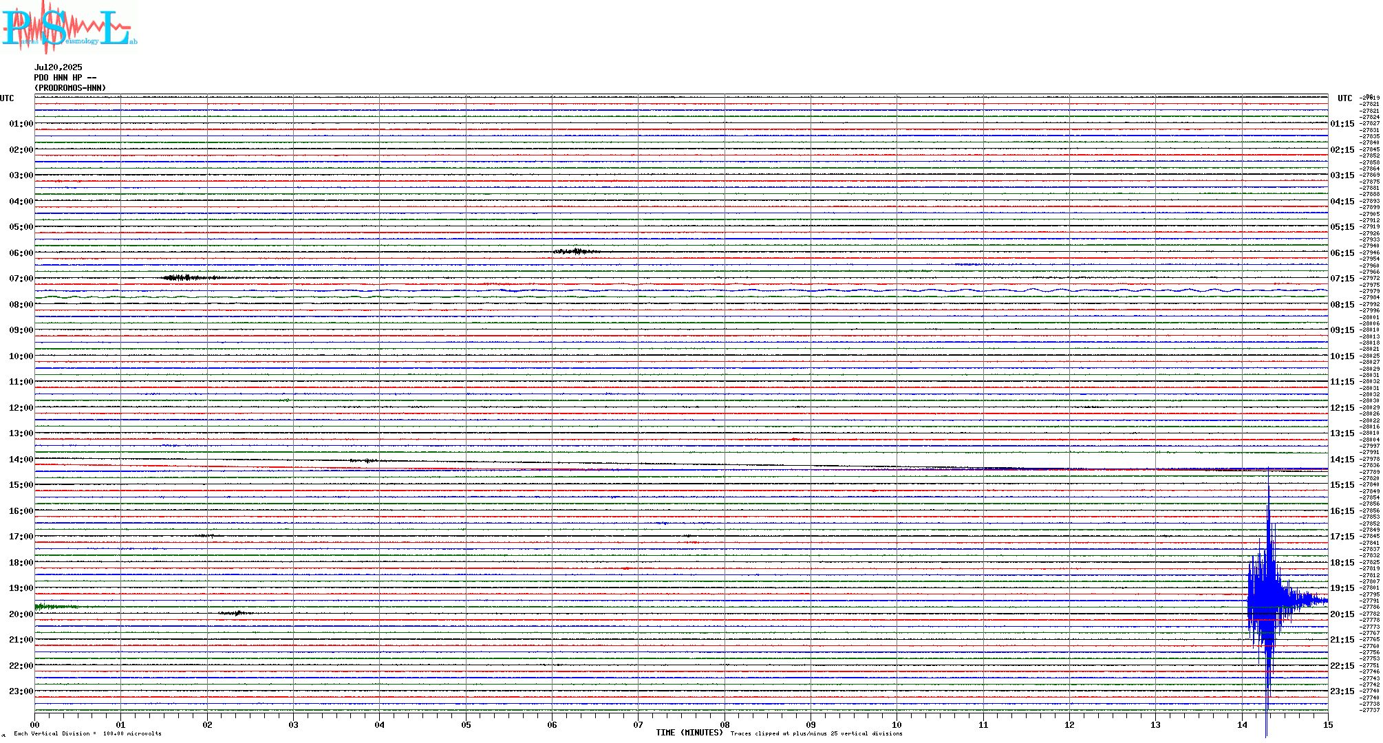
Task: Click the 05:00 hour label
Action: 21,227
